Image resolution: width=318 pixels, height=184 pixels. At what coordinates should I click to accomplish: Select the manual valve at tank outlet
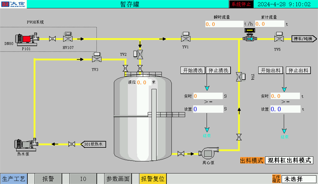click(x=181, y=154)
